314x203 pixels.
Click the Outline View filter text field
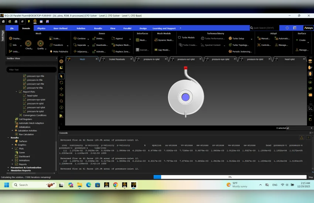(x=31, y=70)
